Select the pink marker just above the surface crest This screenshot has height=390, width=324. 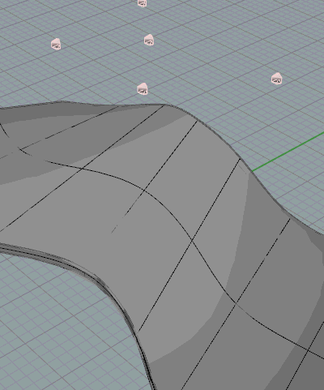point(143,88)
